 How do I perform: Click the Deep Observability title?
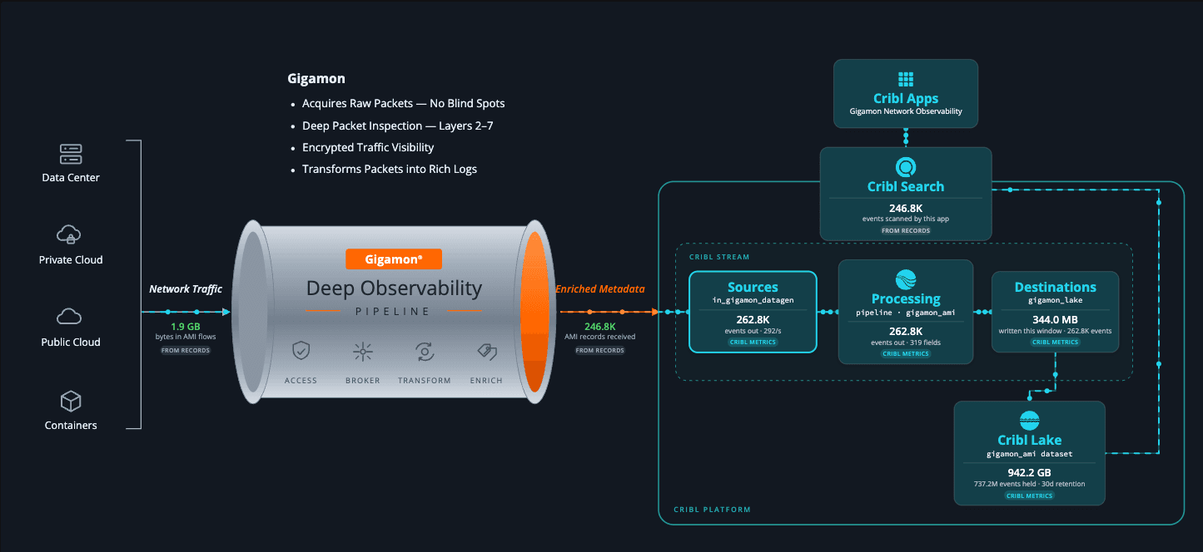tap(394, 288)
